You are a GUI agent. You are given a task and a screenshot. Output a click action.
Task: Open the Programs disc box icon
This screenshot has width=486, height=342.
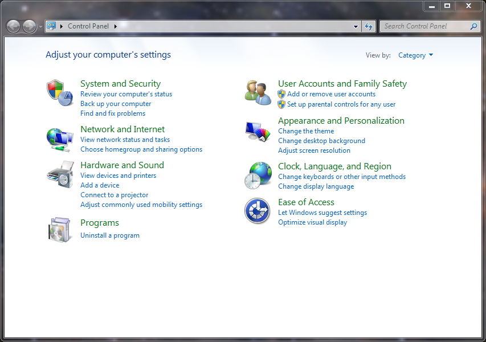pos(59,230)
